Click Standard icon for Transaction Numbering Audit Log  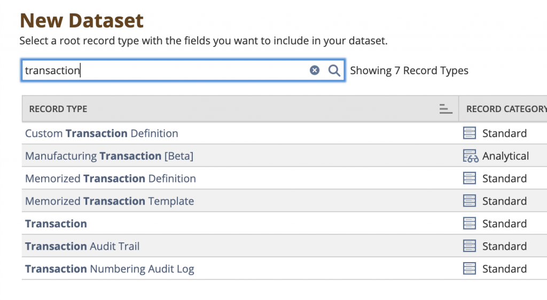point(470,269)
